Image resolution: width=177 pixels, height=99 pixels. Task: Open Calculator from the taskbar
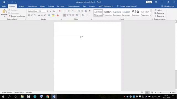(28, 97)
